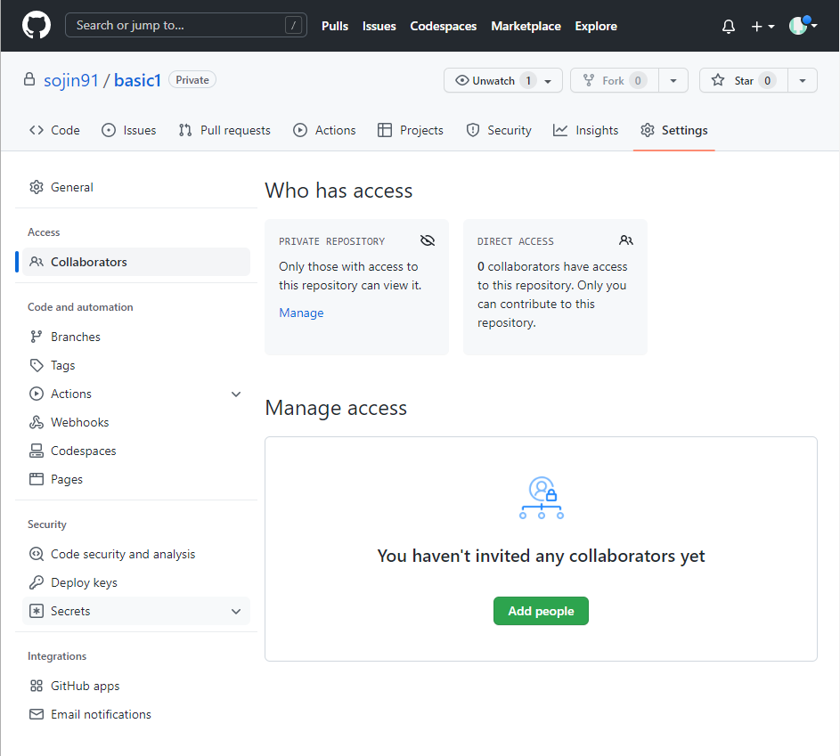Viewport: 840px width, 756px height.
Task: Click the Direct Access people icon
Action: (x=625, y=240)
